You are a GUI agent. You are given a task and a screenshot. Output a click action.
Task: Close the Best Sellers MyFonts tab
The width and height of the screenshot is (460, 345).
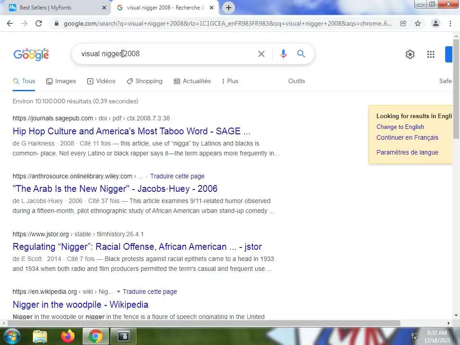tap(104, 8)
